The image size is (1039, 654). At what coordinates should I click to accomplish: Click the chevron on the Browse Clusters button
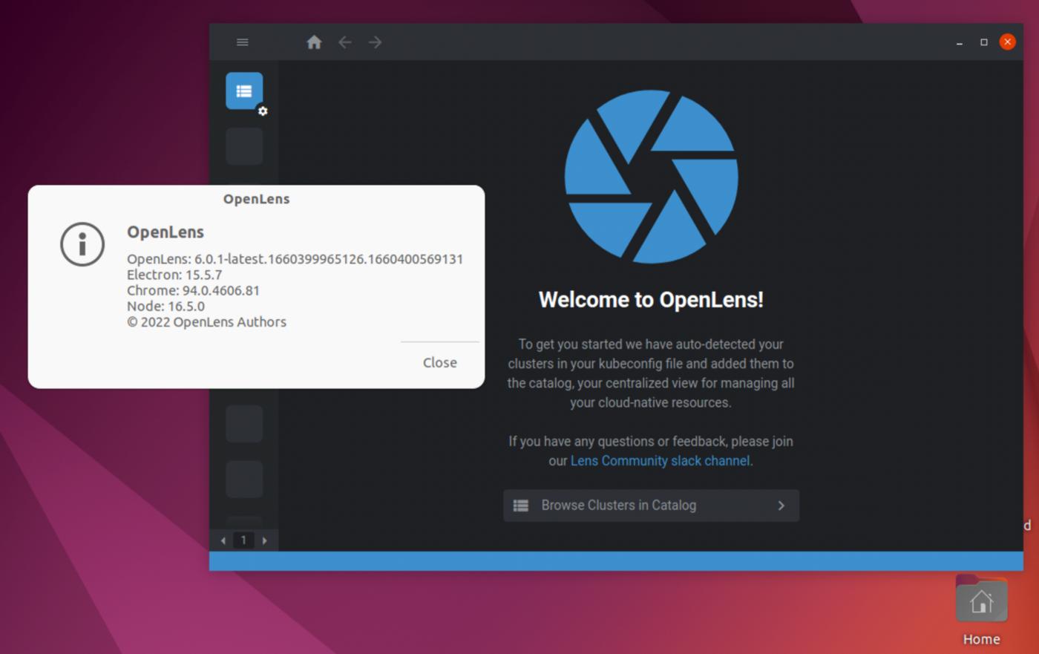point(781,506)
